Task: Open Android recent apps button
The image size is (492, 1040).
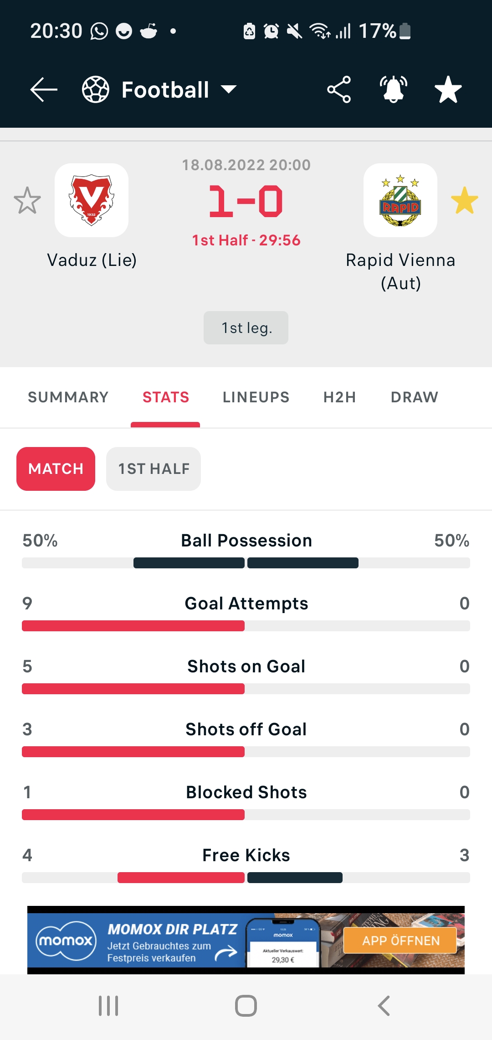Action: 108,1006
